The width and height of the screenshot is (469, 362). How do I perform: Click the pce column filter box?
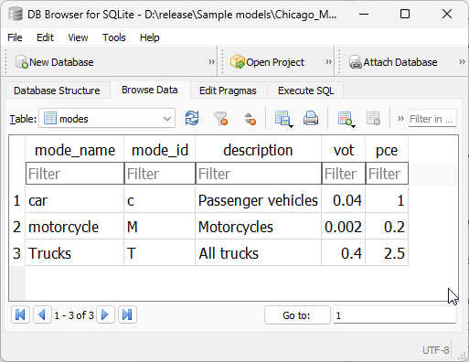pyautogui.click(x=387, y=174)
